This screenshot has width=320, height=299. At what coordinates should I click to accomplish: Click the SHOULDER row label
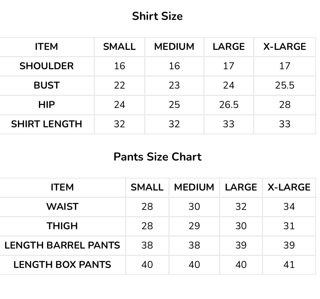47,66
